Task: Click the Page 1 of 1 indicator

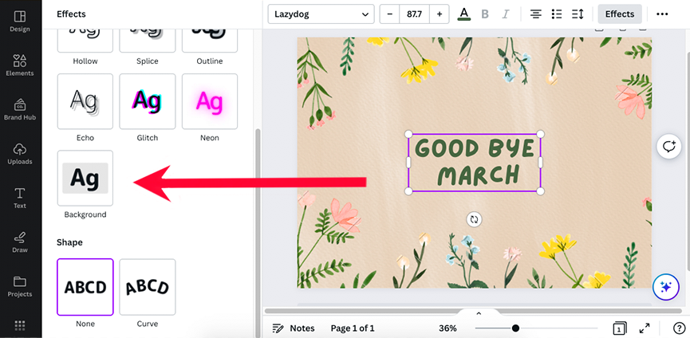Action: (x=353, y=328)
